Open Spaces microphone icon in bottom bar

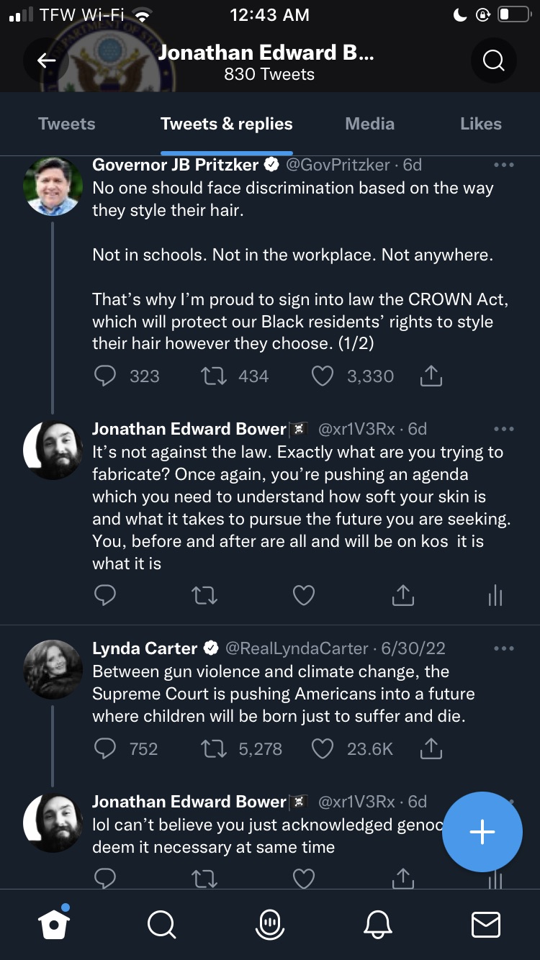270,924
